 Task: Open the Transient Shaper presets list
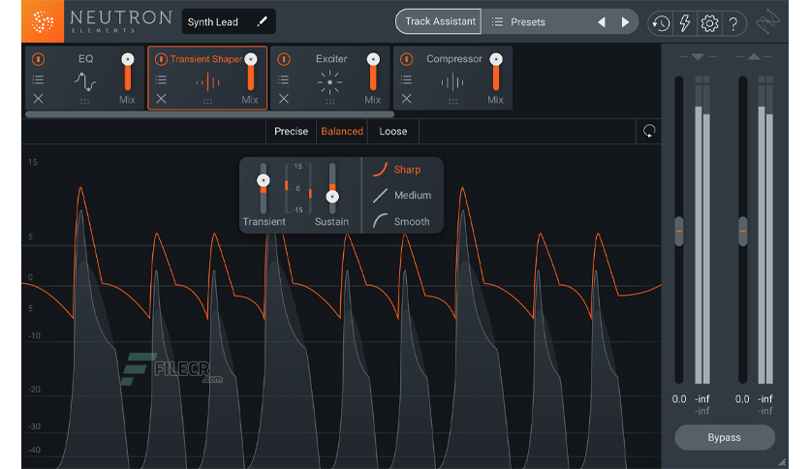point(161,79)
